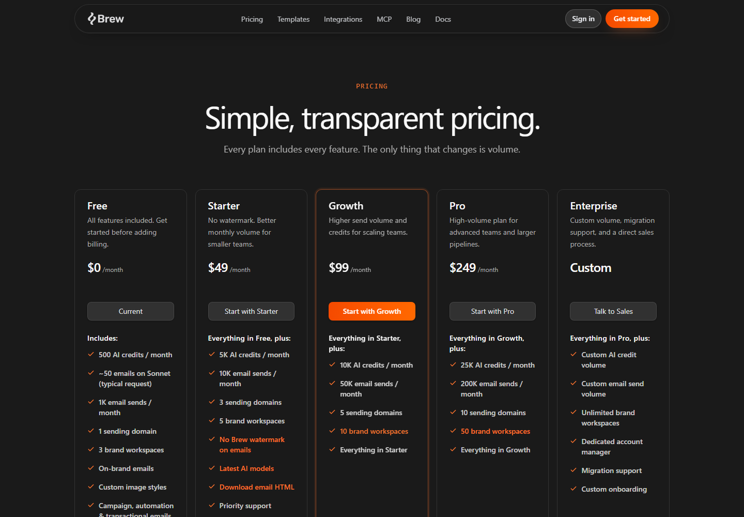Click checkmark beside Custom image styles
The width and height of the screenshot is (744, 517).
pyautogui.click(x=91, y=487)
